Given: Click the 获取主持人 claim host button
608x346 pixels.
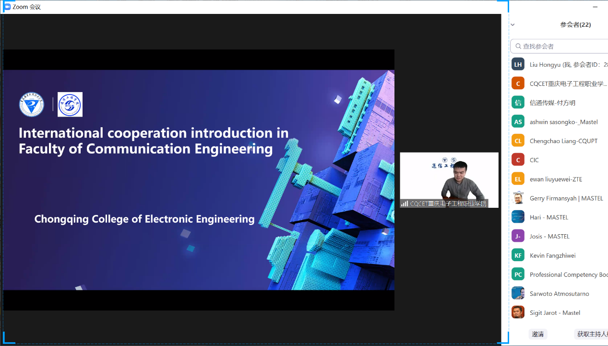Looking at the screenshot, I should point(591,334).
